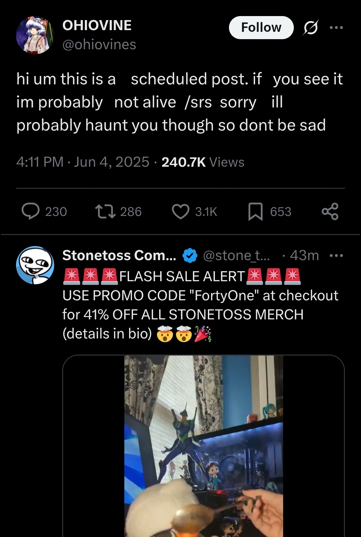Open Stonetoss Com... display name

coord(119,255)
